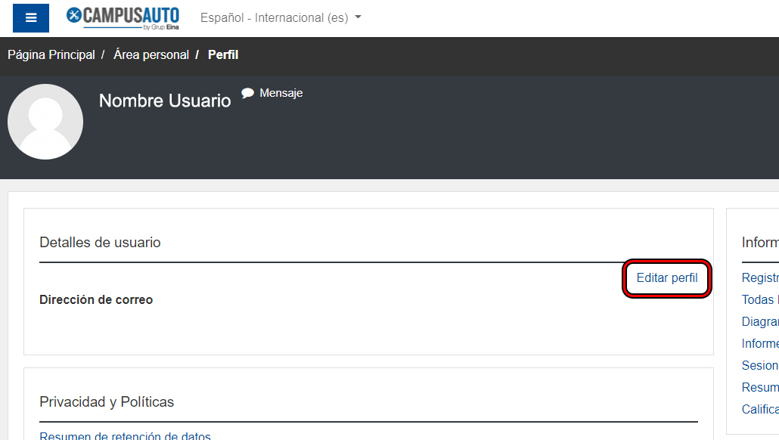Click the speech bubble message icon
Screen dimensions: 779x440
[x=247, y=93]
